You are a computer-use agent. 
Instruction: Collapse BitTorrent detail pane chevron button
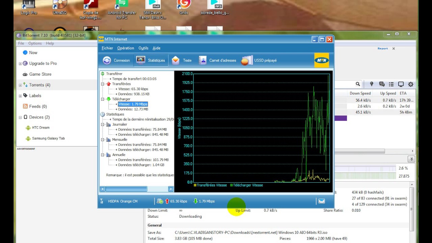coord(411,159)
